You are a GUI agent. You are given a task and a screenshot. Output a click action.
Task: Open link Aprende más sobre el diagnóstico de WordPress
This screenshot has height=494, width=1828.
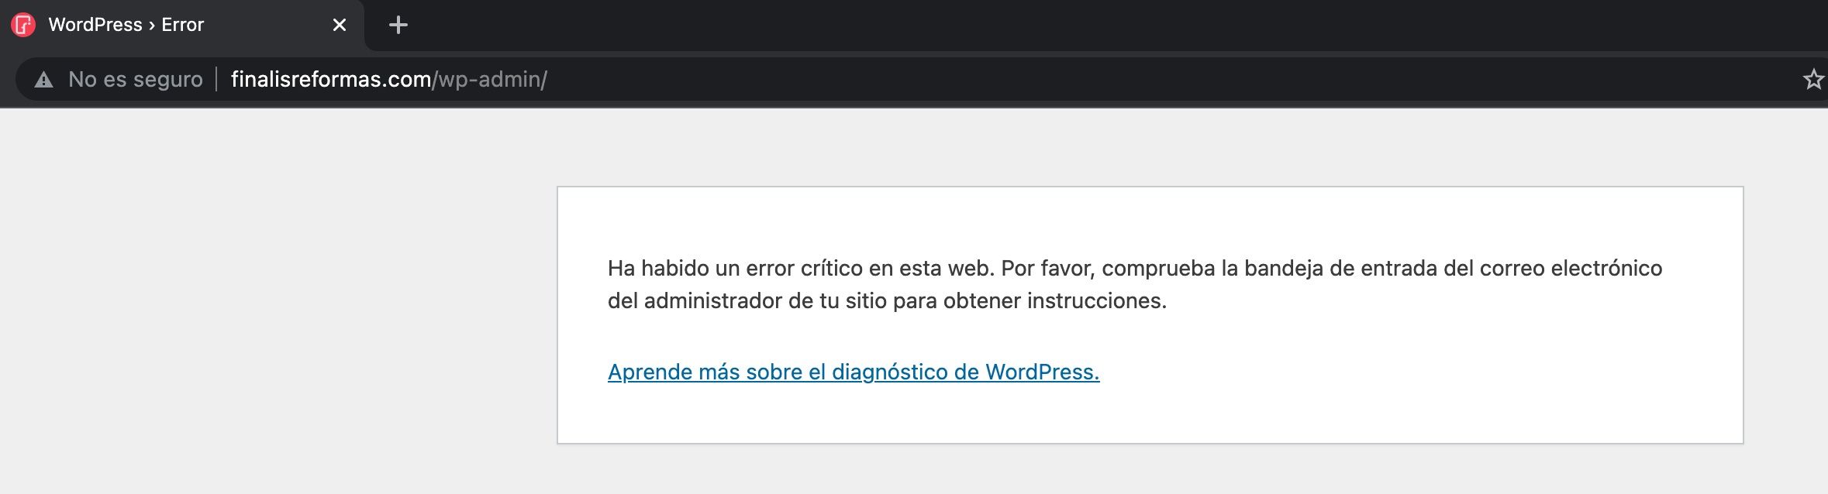click(x=854, y=372)
